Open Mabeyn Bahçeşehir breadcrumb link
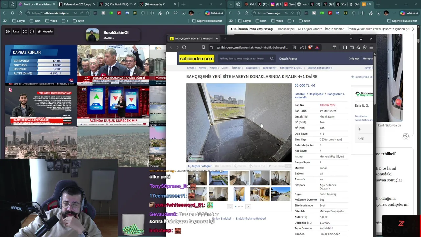Viewport: 421px width, 237px height. coord(319,68)
